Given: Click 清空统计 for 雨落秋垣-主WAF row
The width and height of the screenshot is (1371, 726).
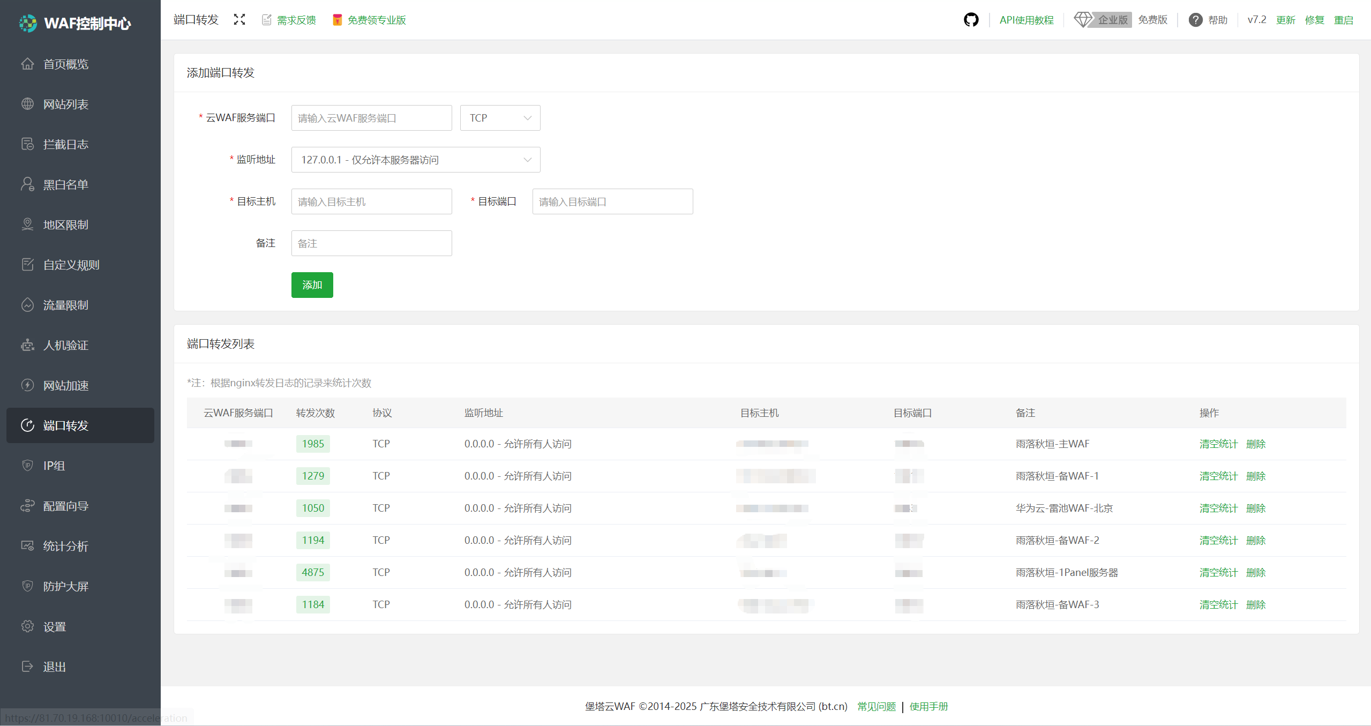Looking at the screenshot, I should click(x=1218, y=444).
